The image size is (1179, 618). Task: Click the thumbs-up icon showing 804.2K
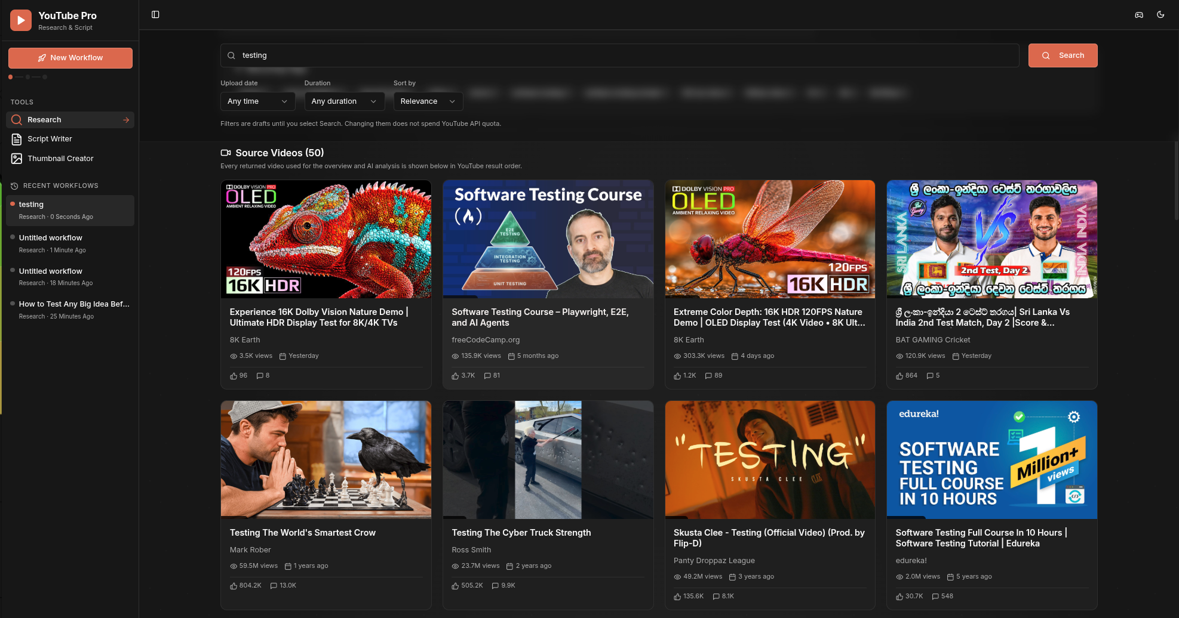tap(234, 586)
